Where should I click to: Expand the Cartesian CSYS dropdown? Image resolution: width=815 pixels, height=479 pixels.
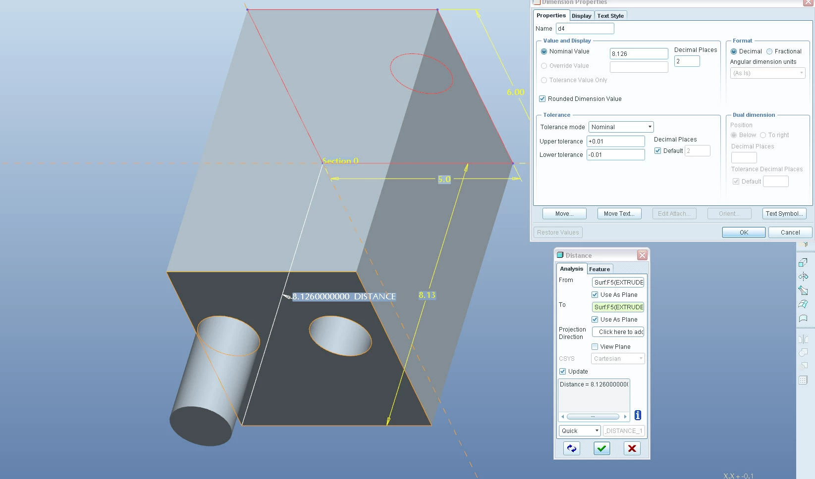[x=618, y=359]
